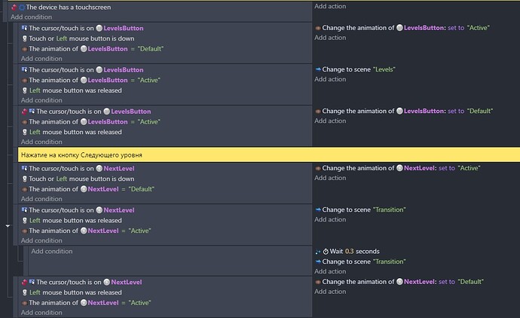Screen dimensions: 520x318
Task: Collapse sub-events with the left gutter arrow
Action: click(x=8, y=226)
